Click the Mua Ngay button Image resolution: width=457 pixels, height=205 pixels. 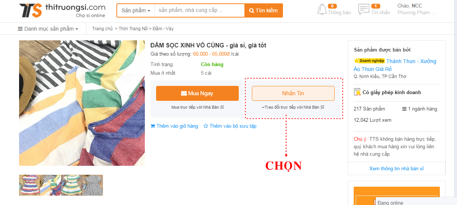coord(197,93)
